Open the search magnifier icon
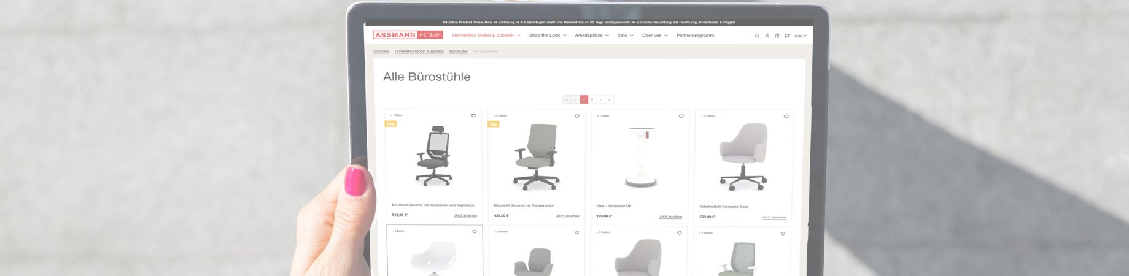The image size is (1129, 276). [x=757, y=36]
